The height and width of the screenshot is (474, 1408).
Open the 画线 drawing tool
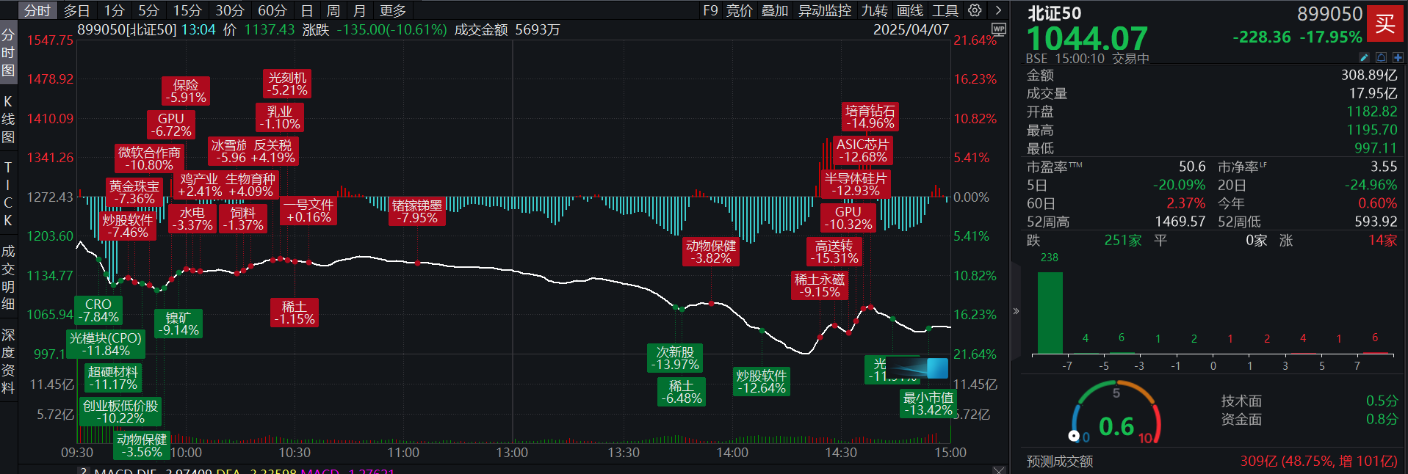click(910, 10)
